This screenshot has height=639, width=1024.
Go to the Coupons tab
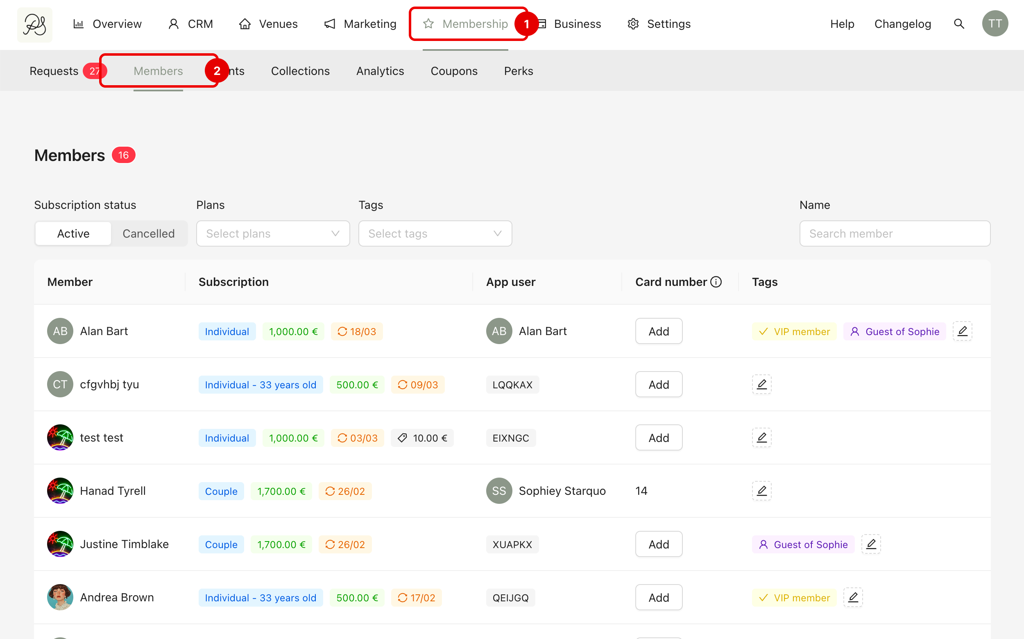click(454, 71)
